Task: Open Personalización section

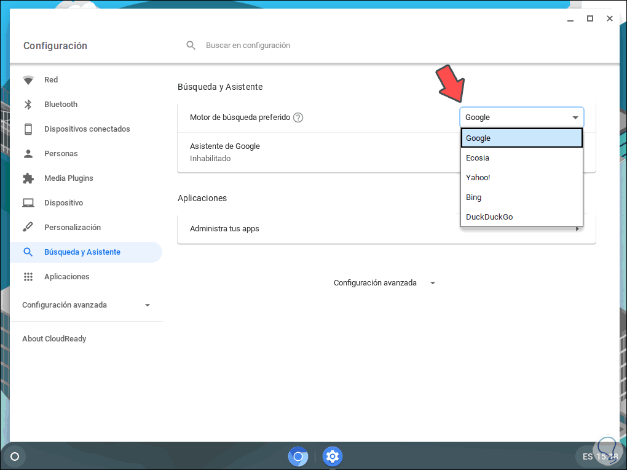Action: point(86,228)
